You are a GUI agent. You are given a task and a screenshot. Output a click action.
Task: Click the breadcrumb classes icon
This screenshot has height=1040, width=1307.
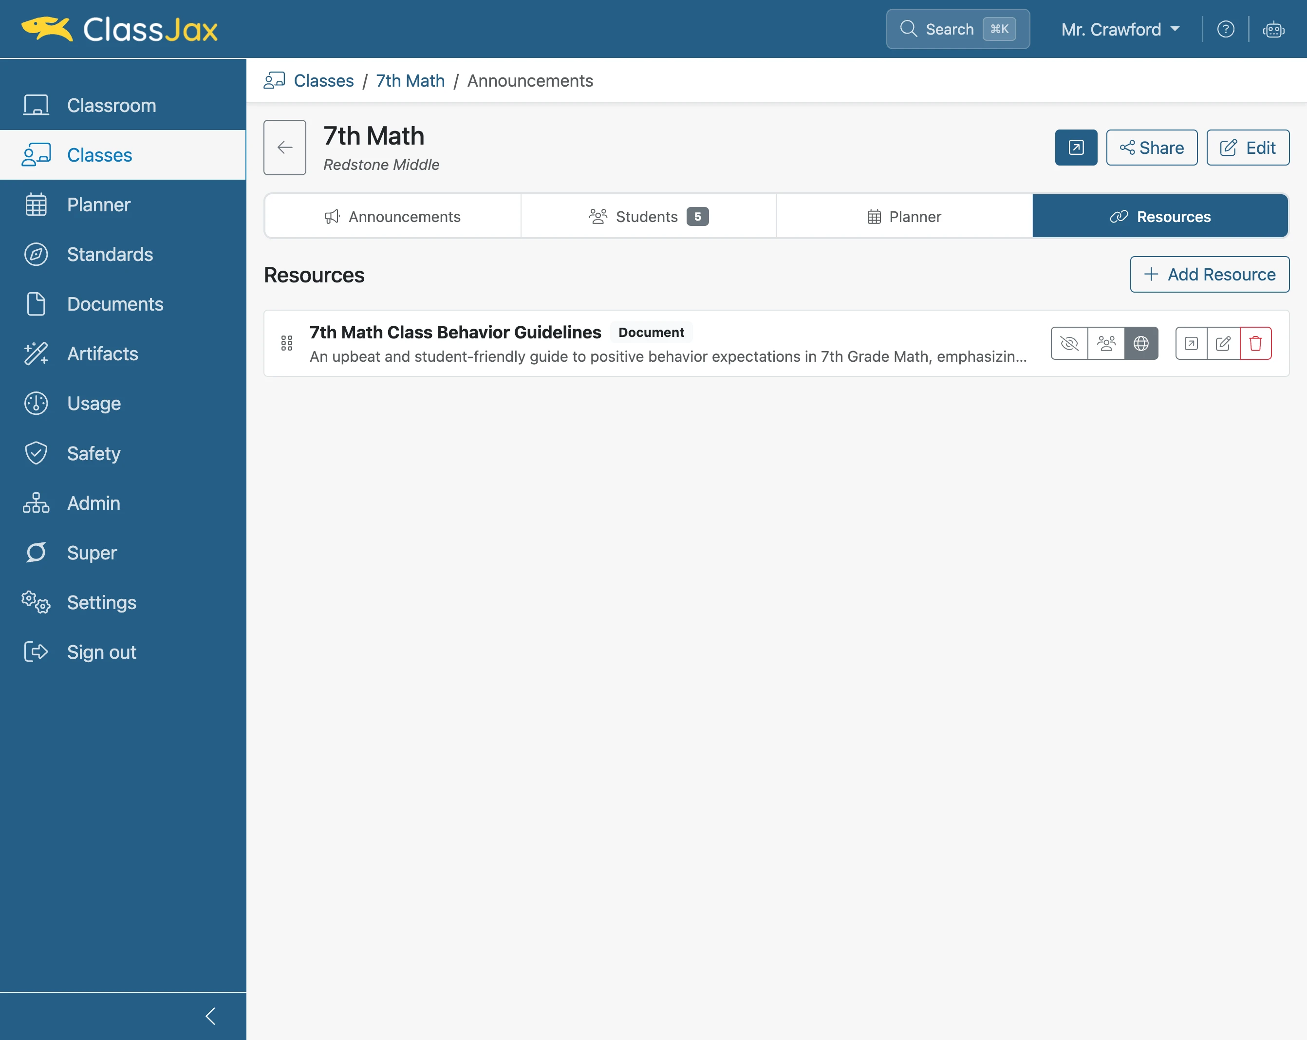[x=274, y=81]
